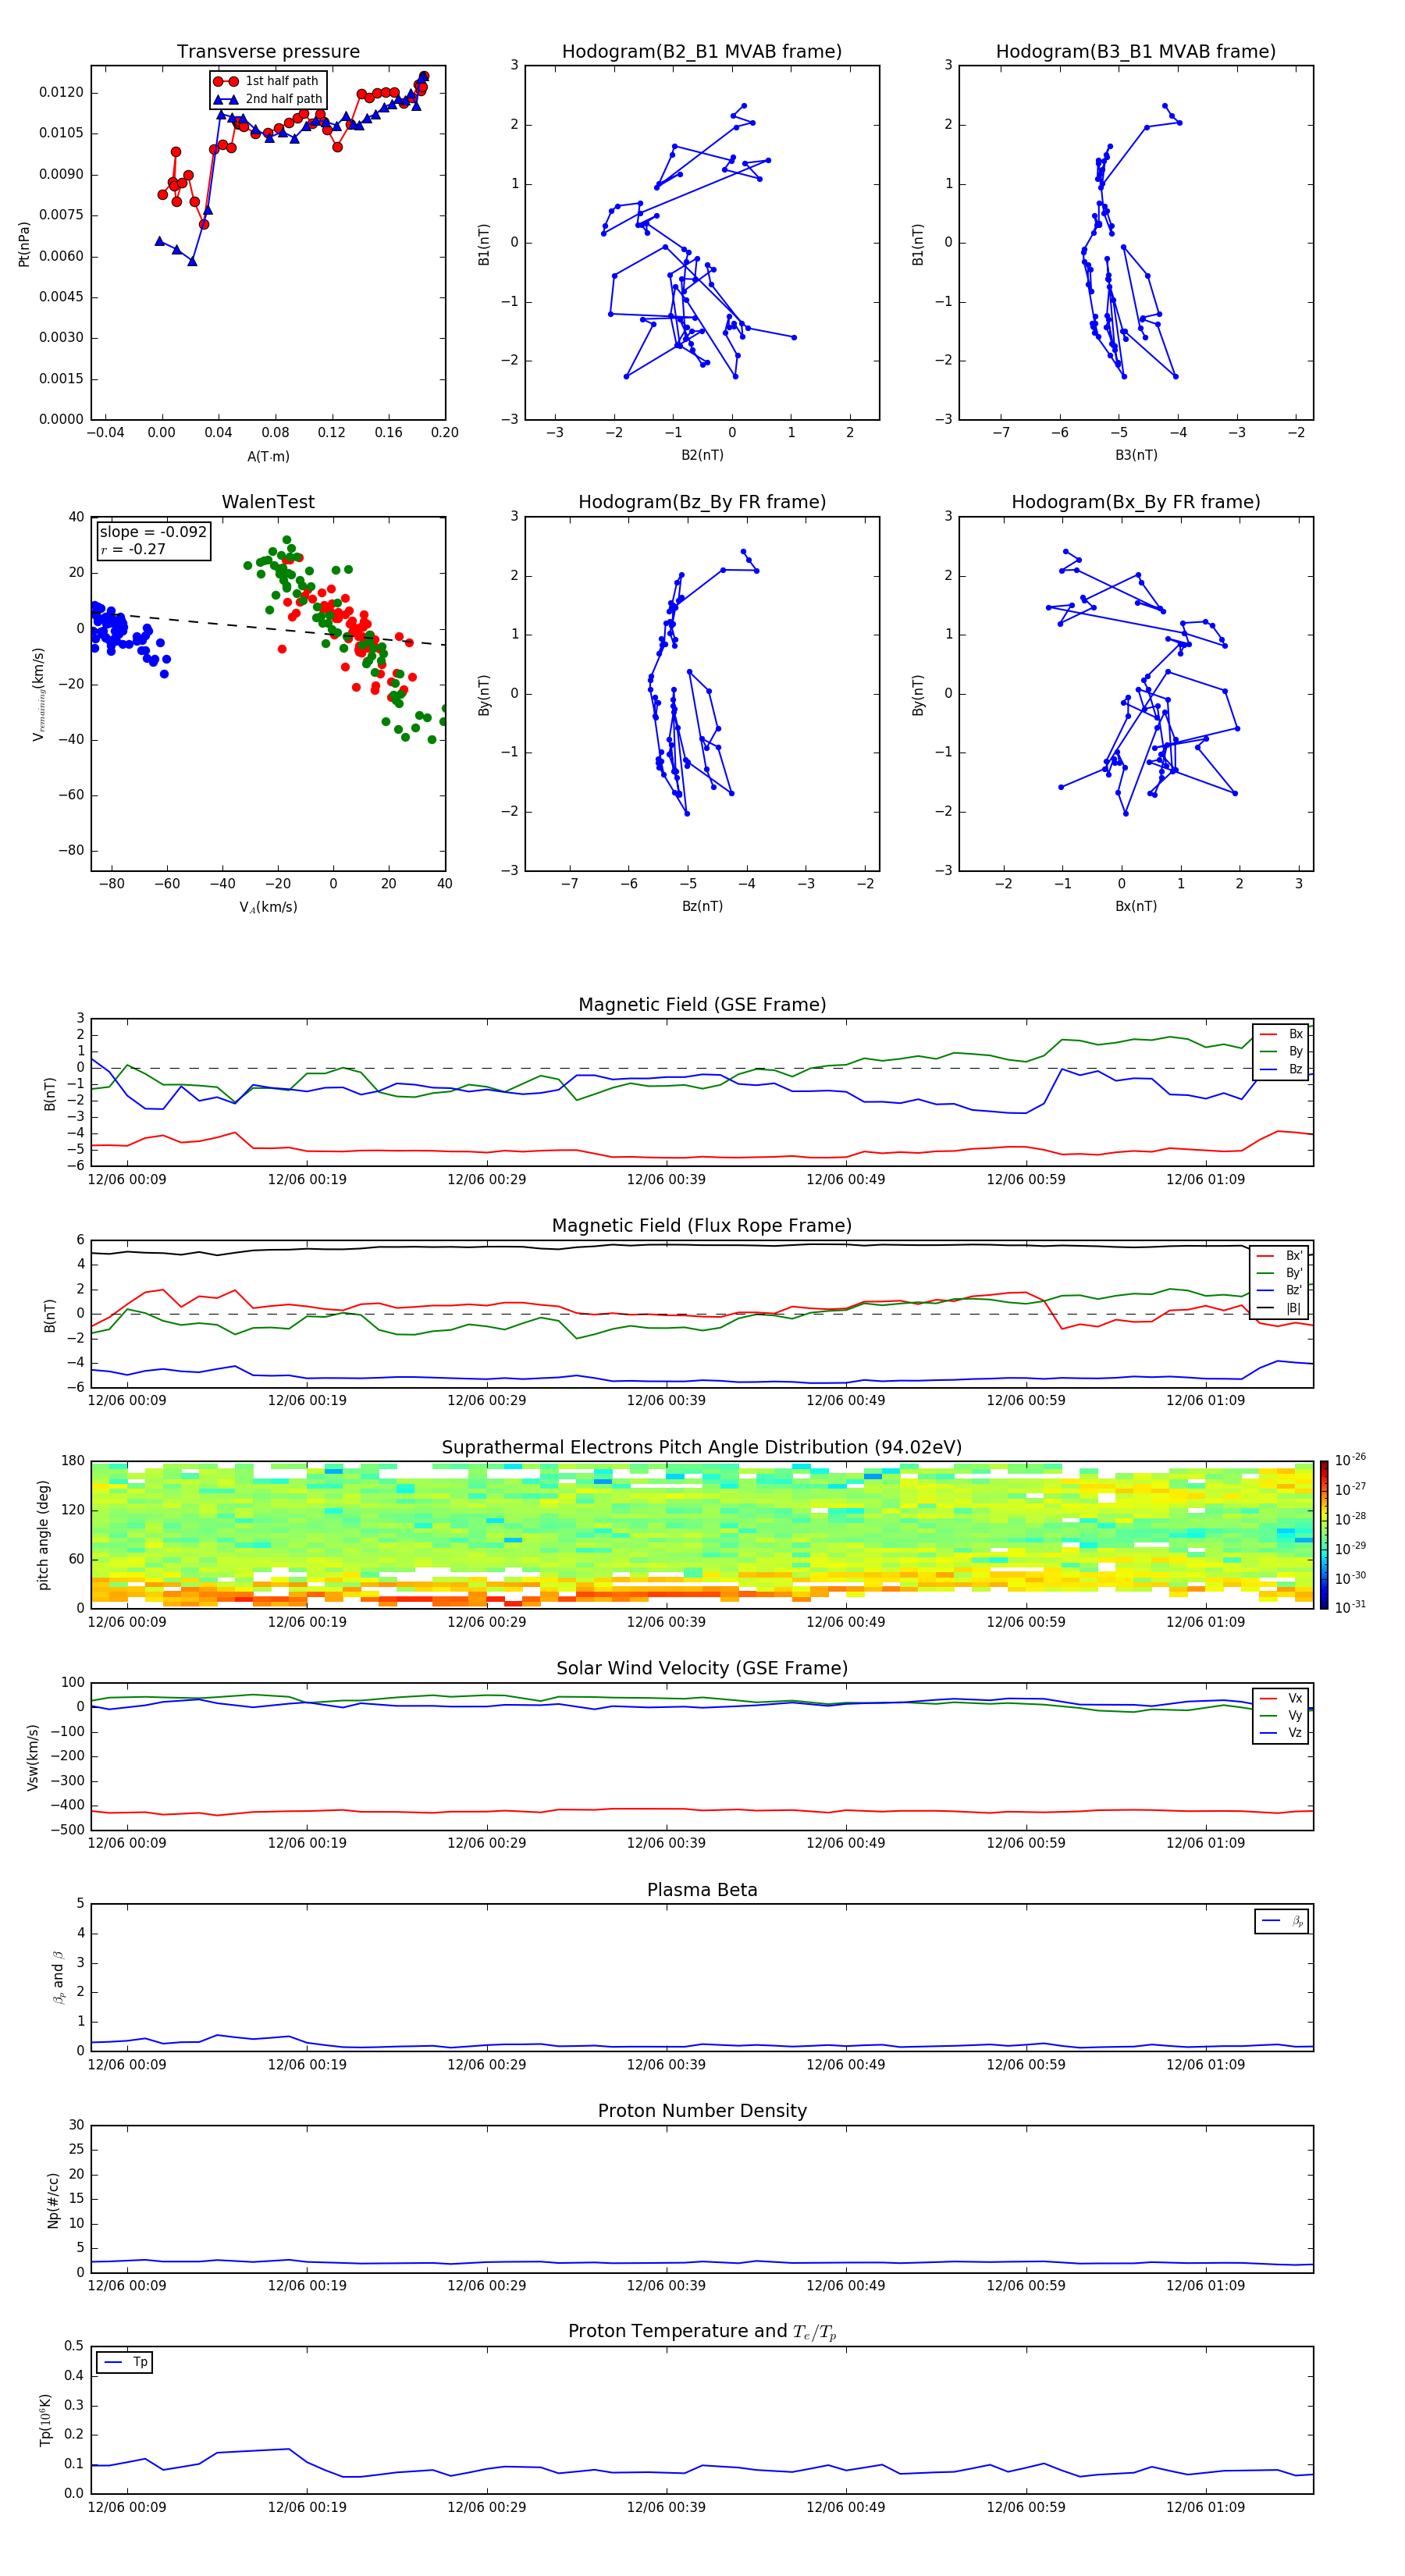
Task: Click the "A(T·m)" x-axis label
Action: (x=268, y=457)
